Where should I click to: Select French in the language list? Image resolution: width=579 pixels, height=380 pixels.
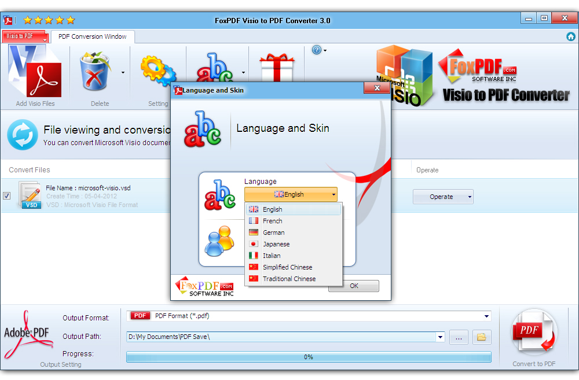coord(294,220)
